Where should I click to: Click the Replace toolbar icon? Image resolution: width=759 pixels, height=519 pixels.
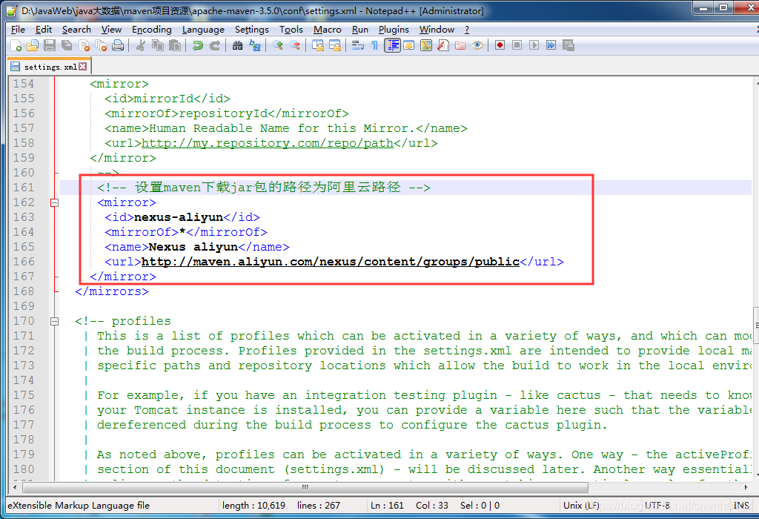255,45
